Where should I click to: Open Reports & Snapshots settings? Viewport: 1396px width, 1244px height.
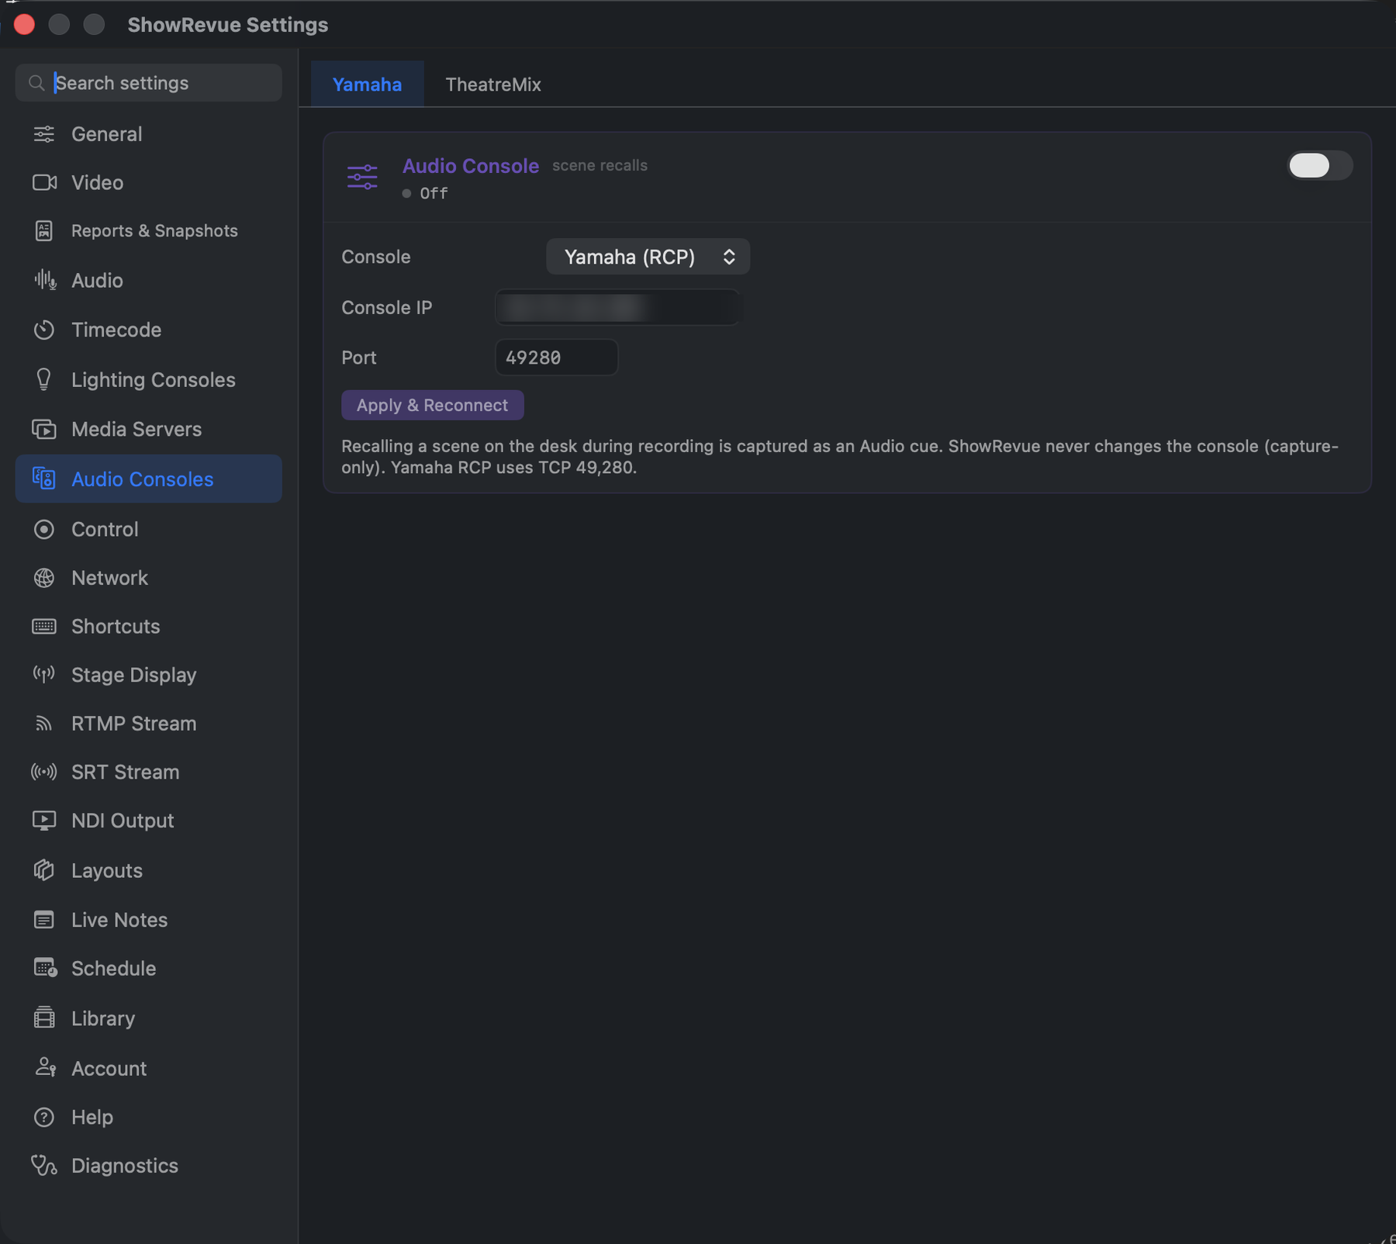148,231
